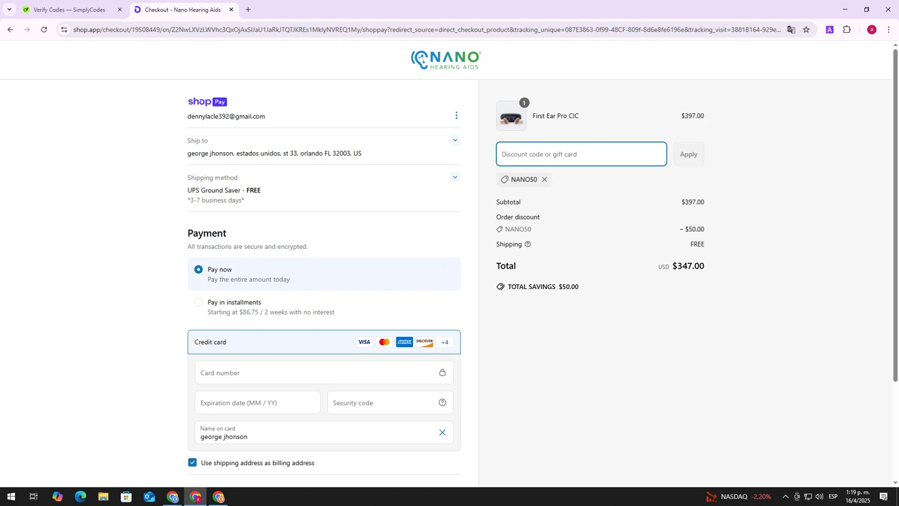
Task: Open a new browser tab
Action: 248,10
